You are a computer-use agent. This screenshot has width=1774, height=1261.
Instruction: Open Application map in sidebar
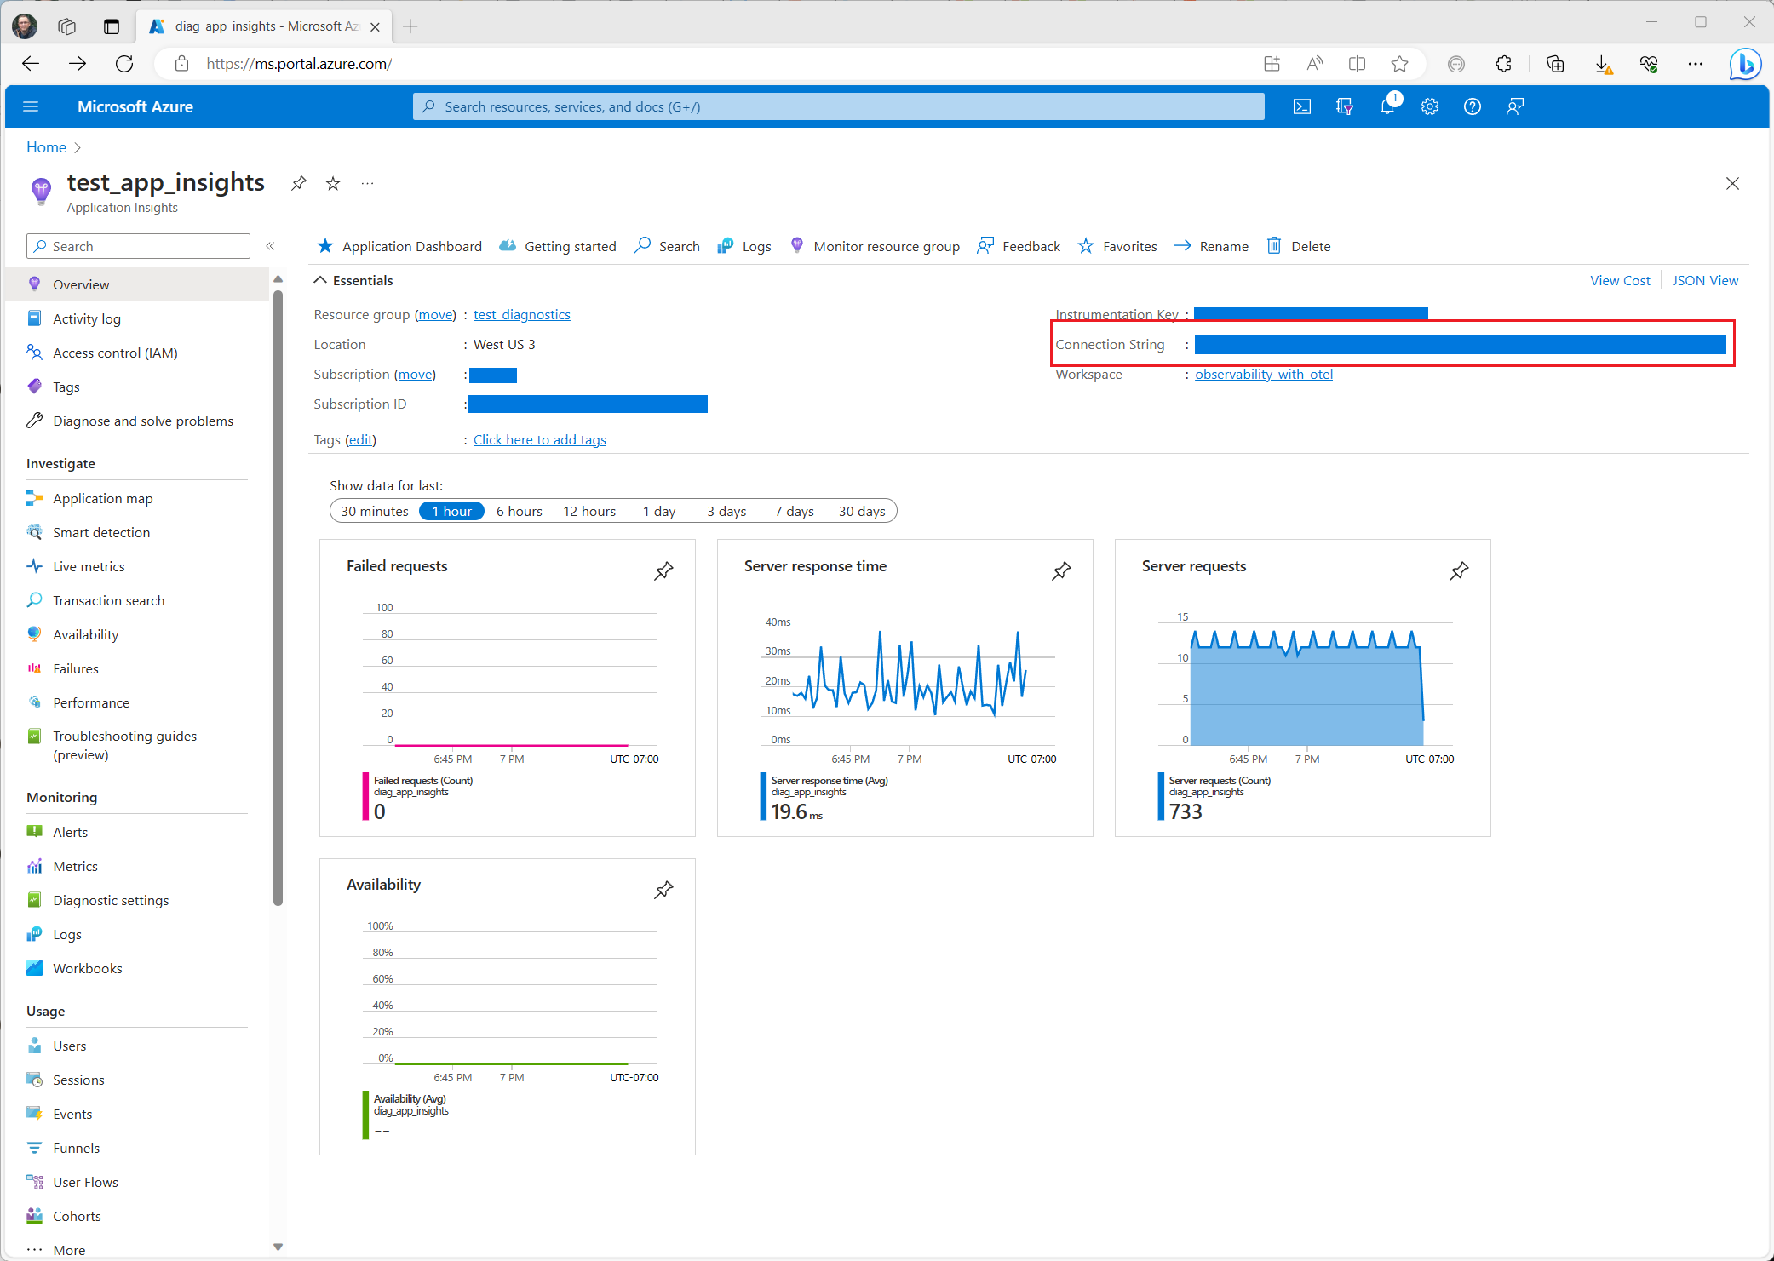click(x=102, y=498)
